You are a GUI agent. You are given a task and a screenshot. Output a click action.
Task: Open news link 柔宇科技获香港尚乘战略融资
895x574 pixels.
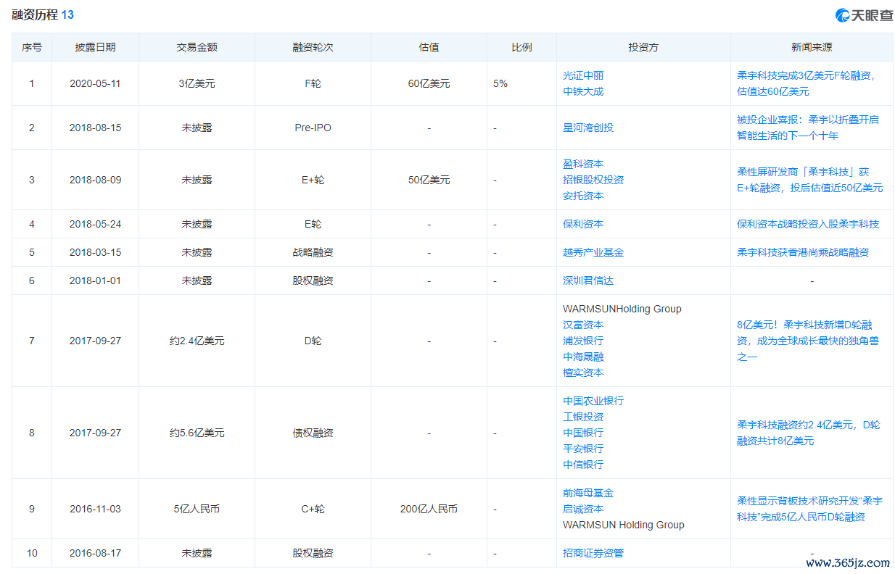pyautogui.click(x=803, y=252)
